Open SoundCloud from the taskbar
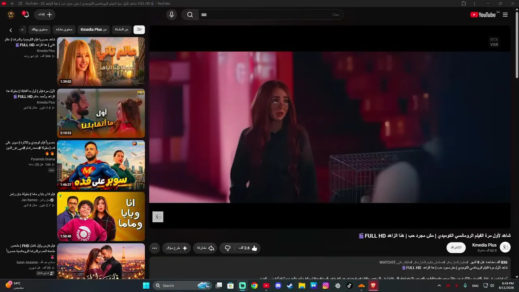Screen dimensions: 519x292 pyautogui.click(x=361, y=286)
